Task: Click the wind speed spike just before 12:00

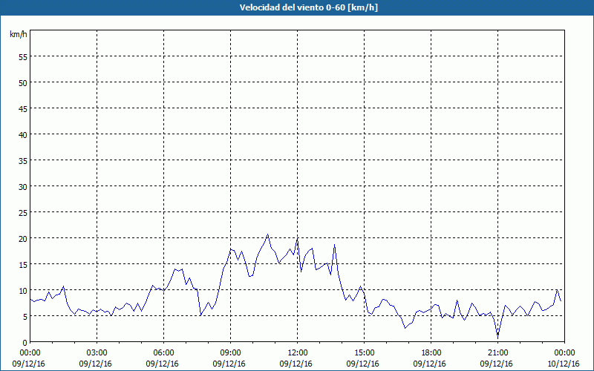Action: (x=298, y=239)
